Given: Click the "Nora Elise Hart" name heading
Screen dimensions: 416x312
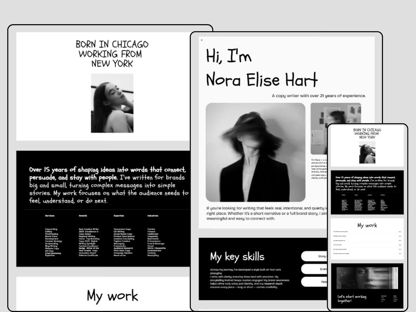Looking at the screenshot, I should (262, 80).
